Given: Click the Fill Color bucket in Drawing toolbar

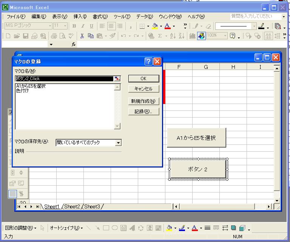Looking at the screenshot, I should click(169, 228).
